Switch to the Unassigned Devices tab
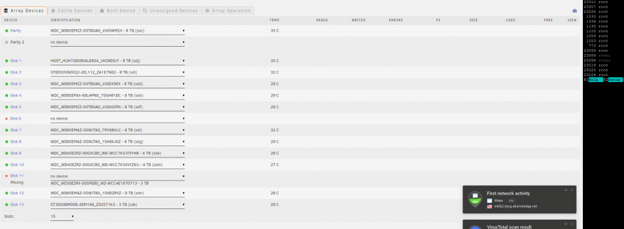The width and height of the screenshot is (624, 229). point(170,11)
